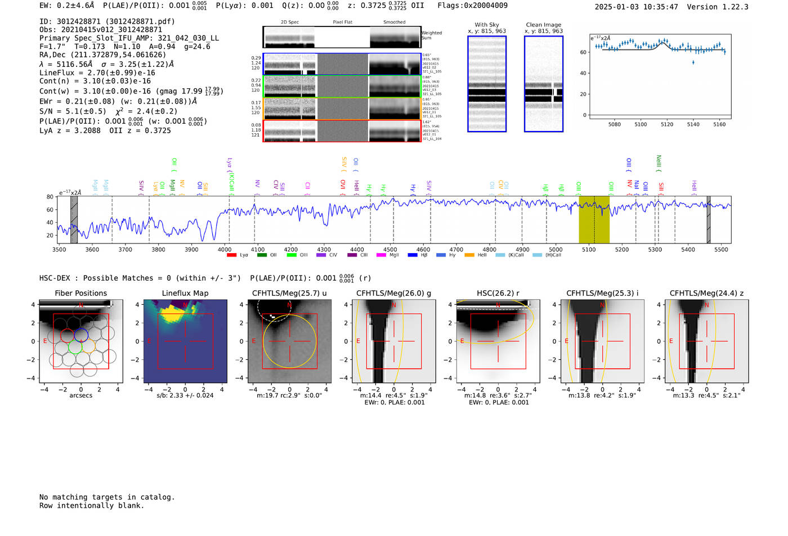Click the Obs: 20210415v012_3012428871 line
The image size is (788, 536).
click(x=101, y=30)
